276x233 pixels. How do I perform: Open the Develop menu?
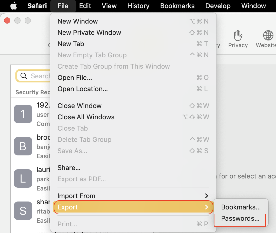pyautogui.click(x=218, y=6)
